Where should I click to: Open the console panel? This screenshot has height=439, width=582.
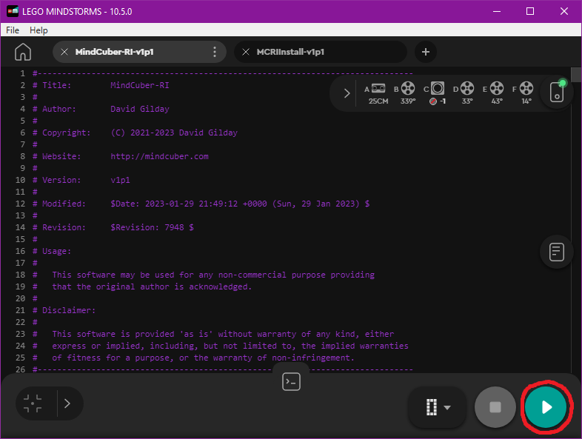coord(292,382)
